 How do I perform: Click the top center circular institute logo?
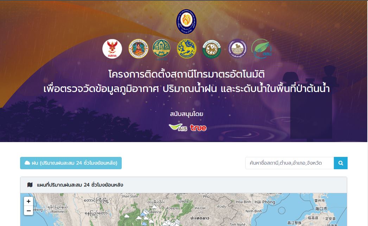[186, 22]
